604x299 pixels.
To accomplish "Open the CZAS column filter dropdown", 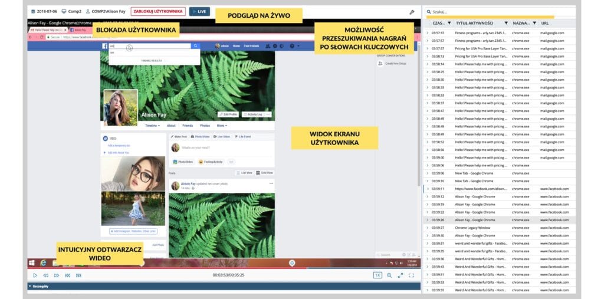I will pos(450,23).
